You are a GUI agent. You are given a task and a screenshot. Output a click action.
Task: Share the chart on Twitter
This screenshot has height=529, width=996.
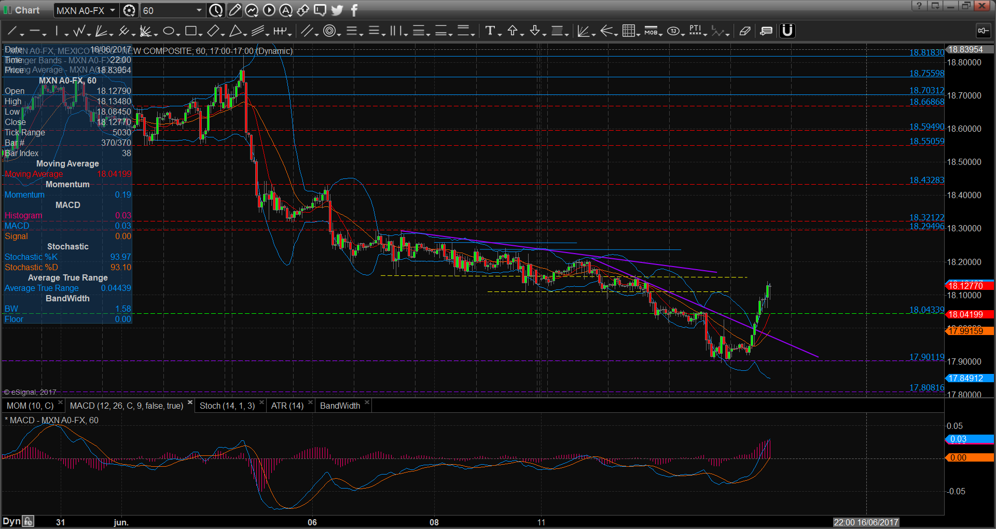pyautogui.click(x=337, y=10)
